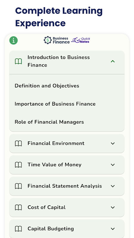Click the book icon next to Financial Statement Analysis
134x238 pixels.
click(x=18, y=186)
